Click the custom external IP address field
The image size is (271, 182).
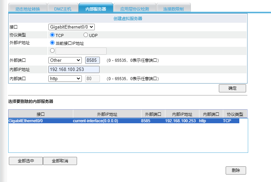click(x=81, y=51)
